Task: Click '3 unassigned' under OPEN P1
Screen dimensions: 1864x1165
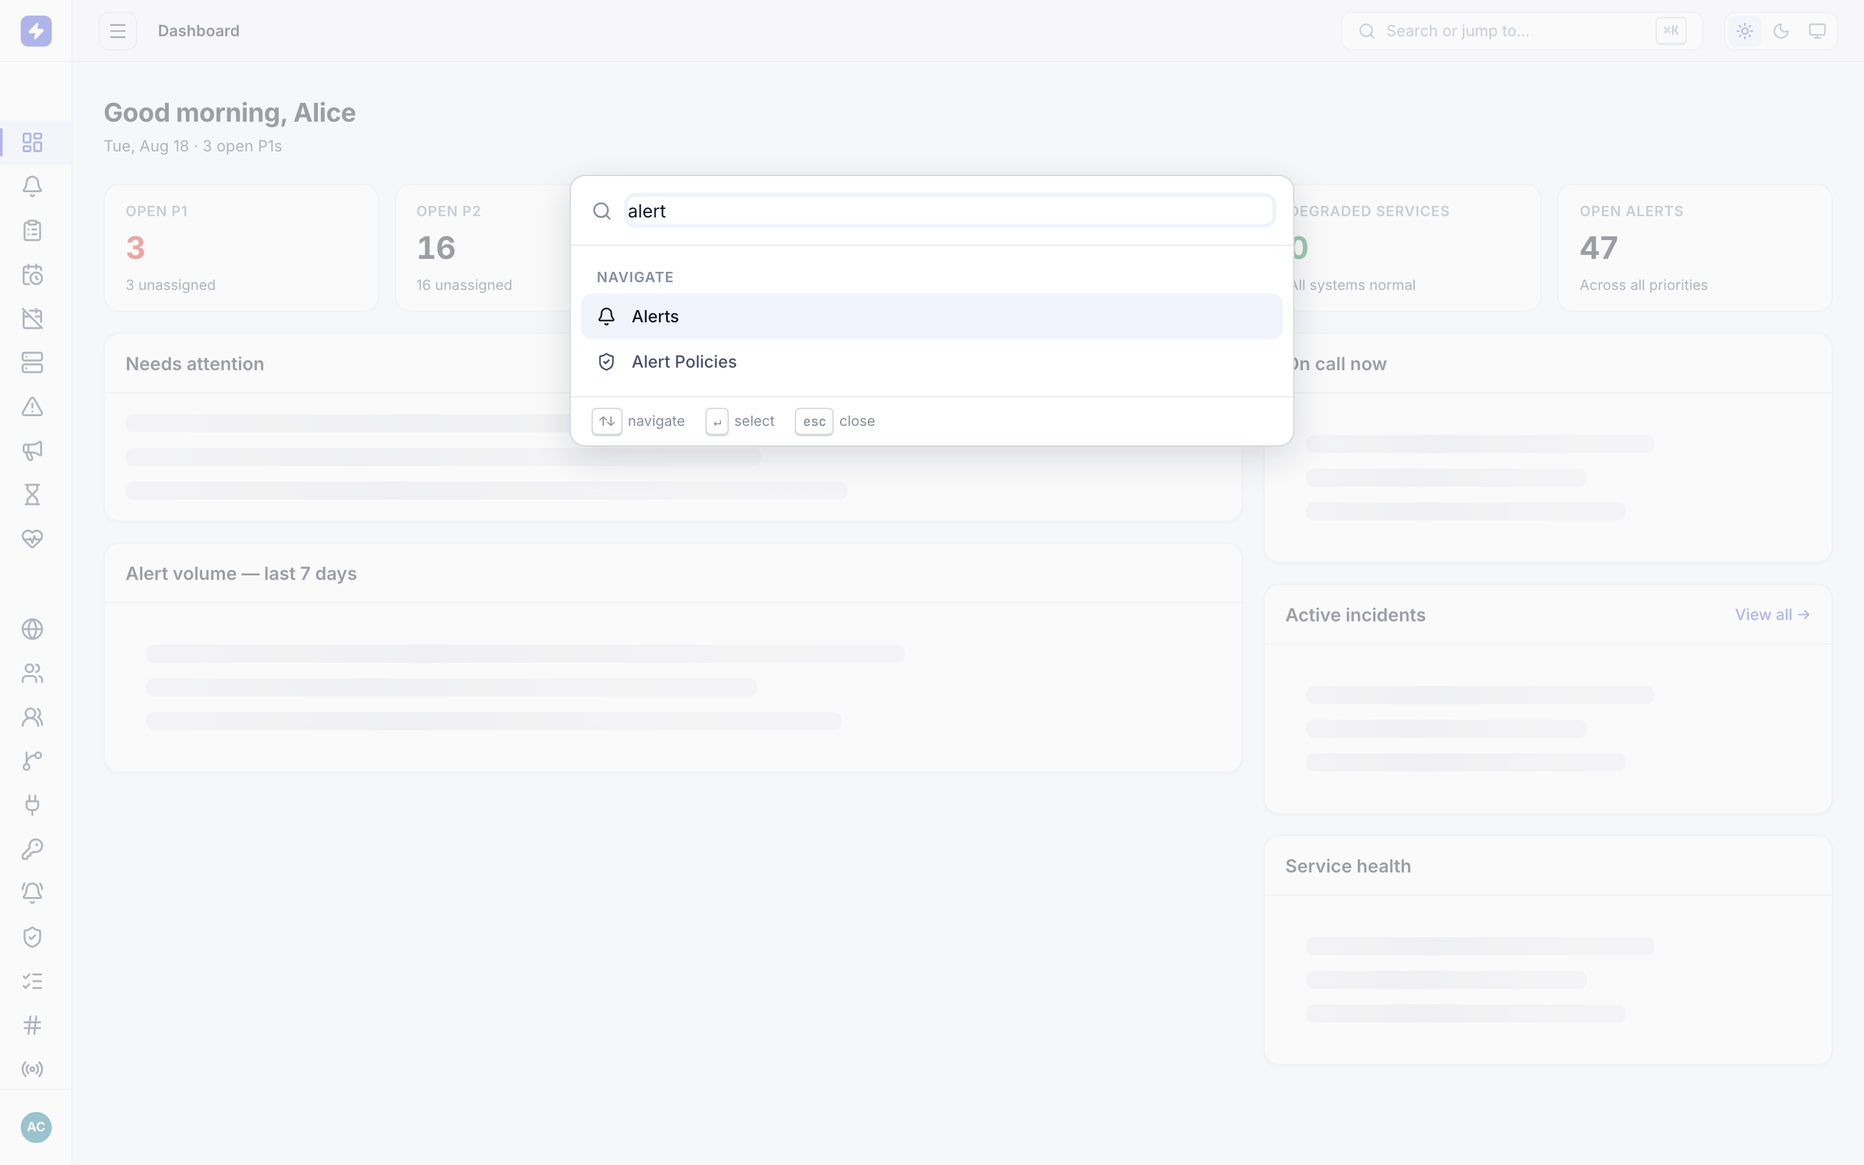Action: point(170,285)
